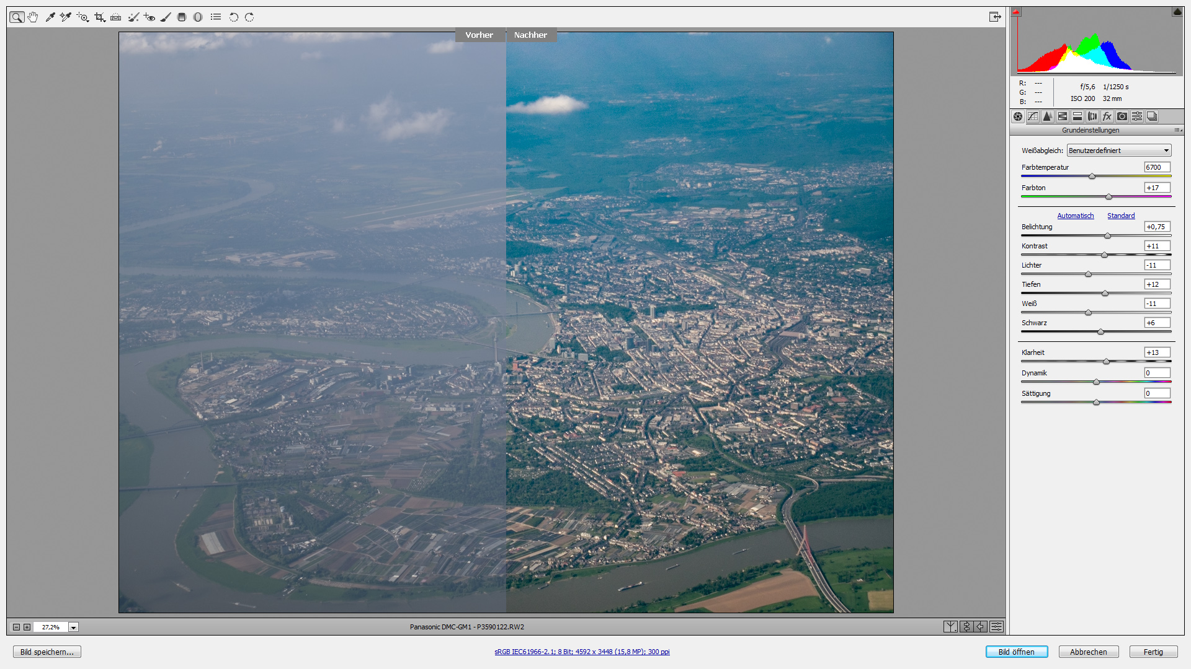Select the Straighten level tool
This screenshot has width=1191, height=669.
click(x=115, y=17)
